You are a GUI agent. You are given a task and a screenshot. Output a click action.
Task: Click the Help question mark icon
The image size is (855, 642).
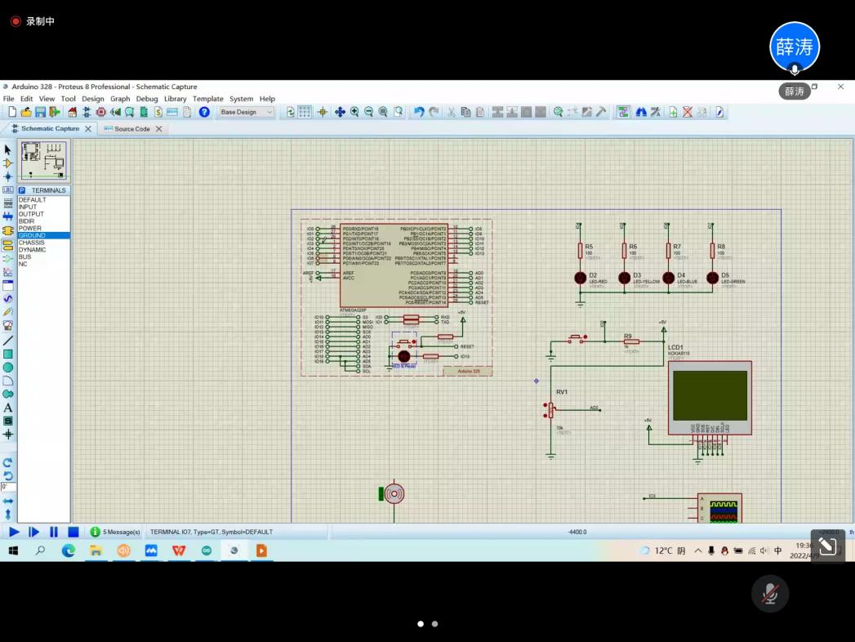[x=204, y=112]
